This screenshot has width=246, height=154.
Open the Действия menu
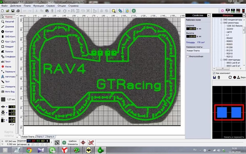point(16,6)
